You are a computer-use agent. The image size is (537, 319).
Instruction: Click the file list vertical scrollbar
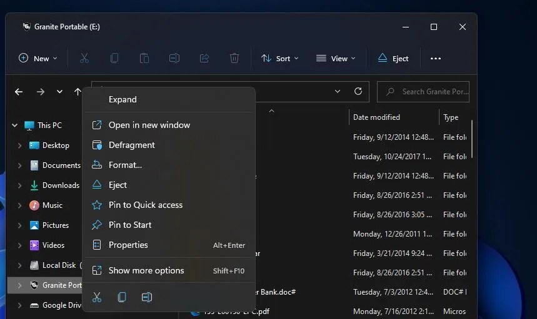[x=472, y=139]
